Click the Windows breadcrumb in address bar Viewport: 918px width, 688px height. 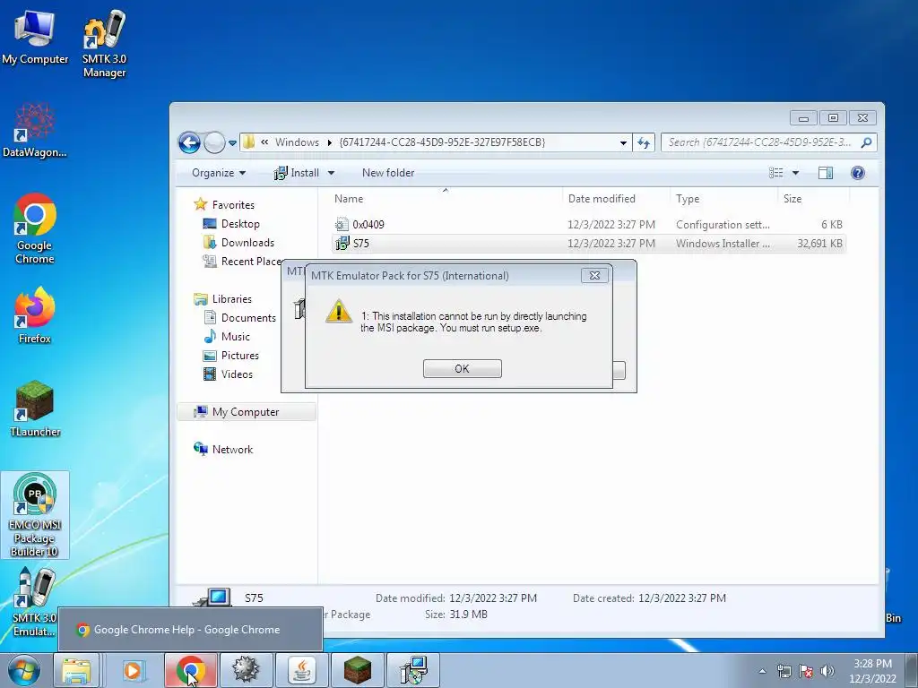click(x=297, y=142)
